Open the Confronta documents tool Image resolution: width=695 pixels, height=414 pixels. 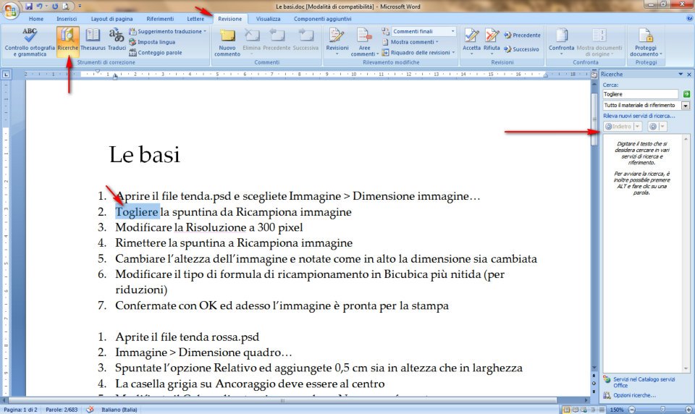tap(561, 41)
